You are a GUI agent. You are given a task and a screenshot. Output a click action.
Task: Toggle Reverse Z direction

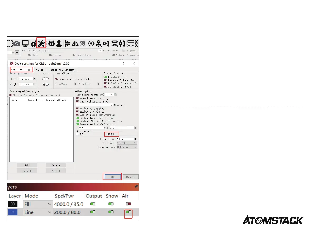[105, 80]
